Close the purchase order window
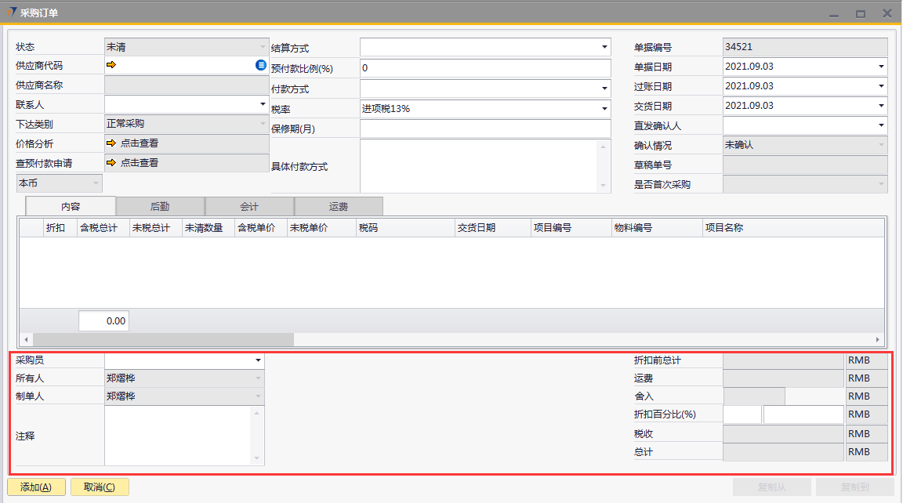Viewport: 903px width, 503px height. point(887,13)
